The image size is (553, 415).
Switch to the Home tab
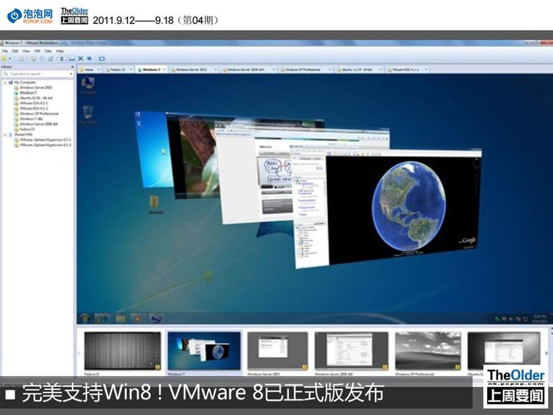point(90,70)
